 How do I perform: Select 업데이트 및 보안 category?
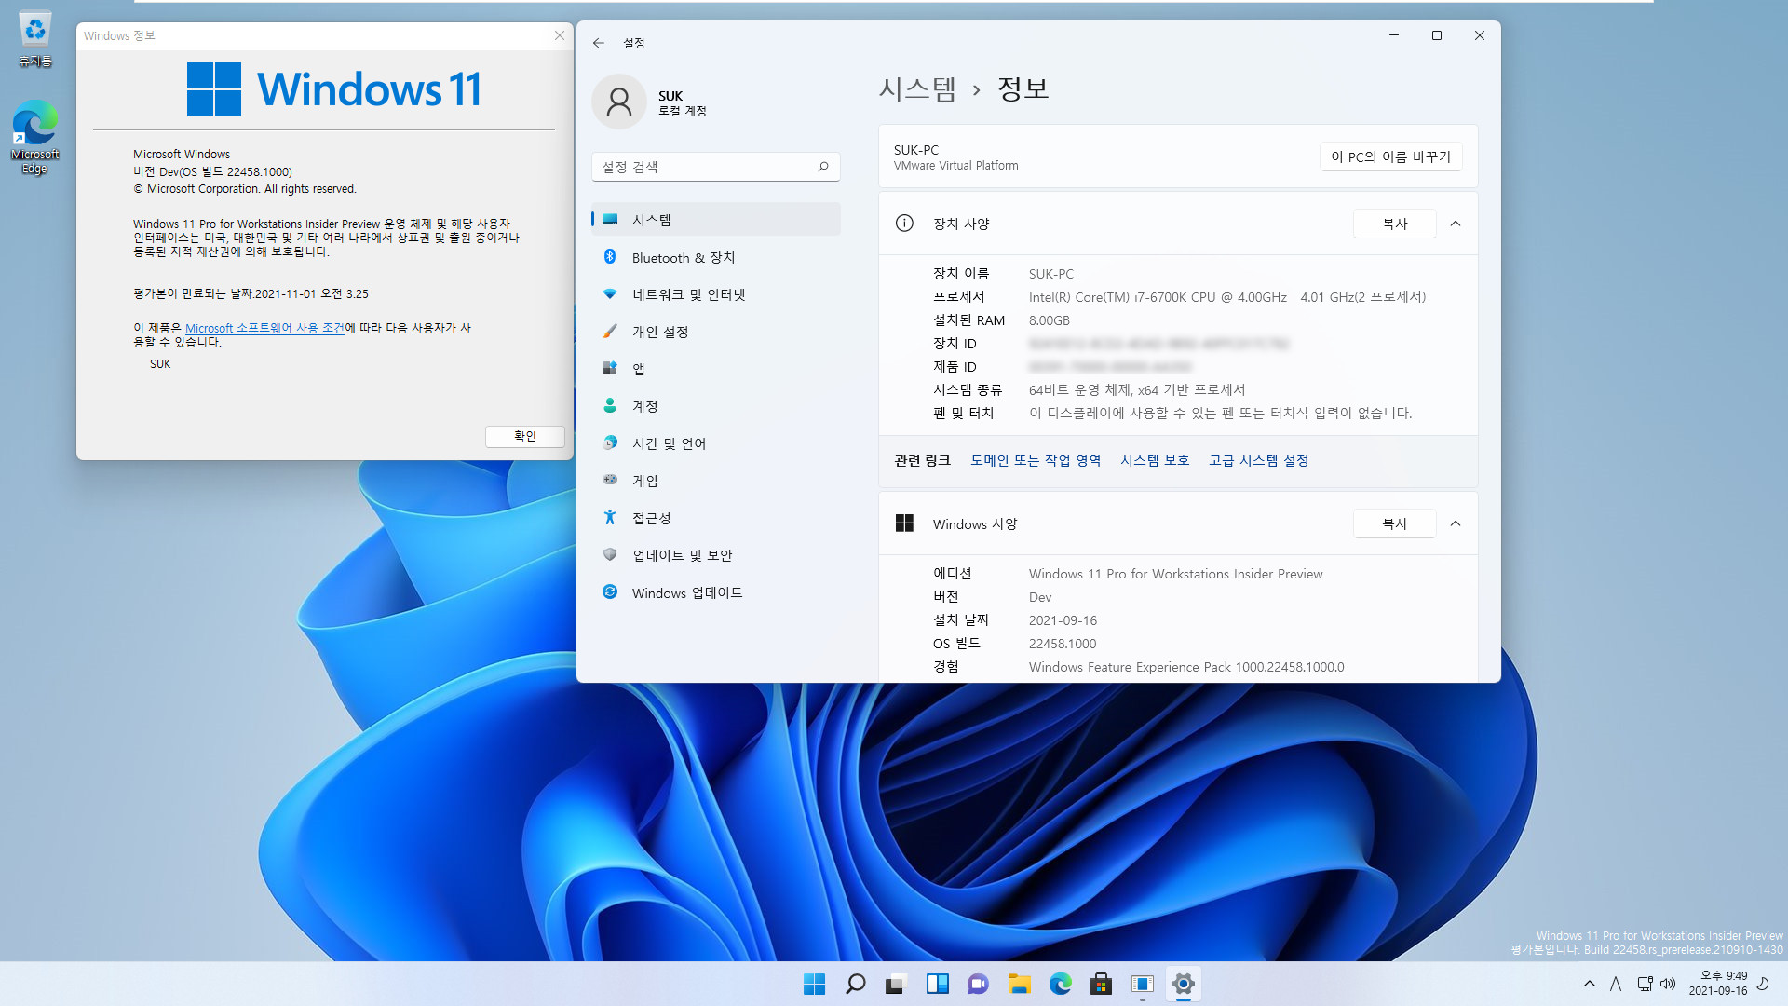[x=715, y=555]
